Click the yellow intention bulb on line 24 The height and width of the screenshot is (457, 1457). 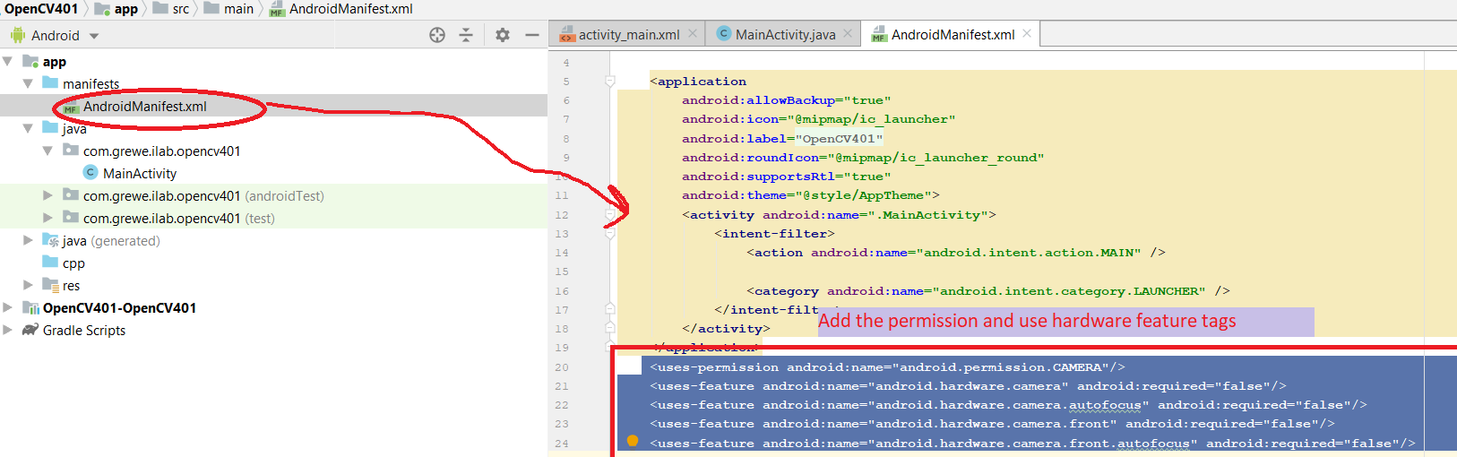(633, 440)
